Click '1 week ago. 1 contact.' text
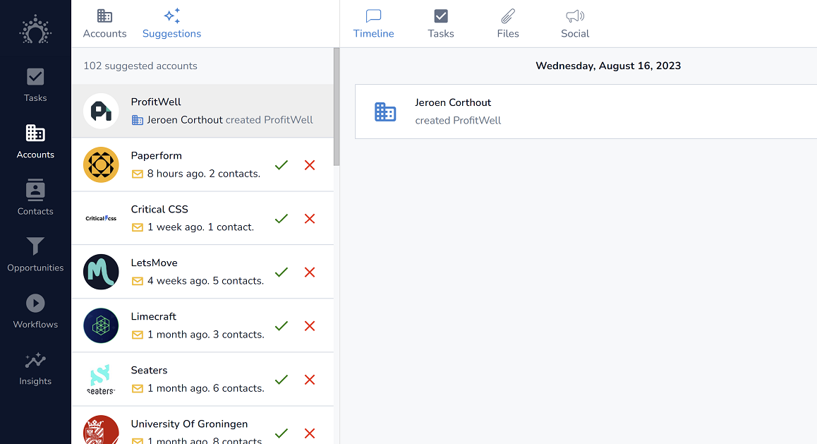Viewport: 817px width, 444px height. 200,228
